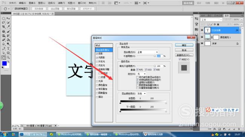Open layer blend mode dropdown in Layers panel
This screenshot has width=245, height=137.
coord(211,20)
